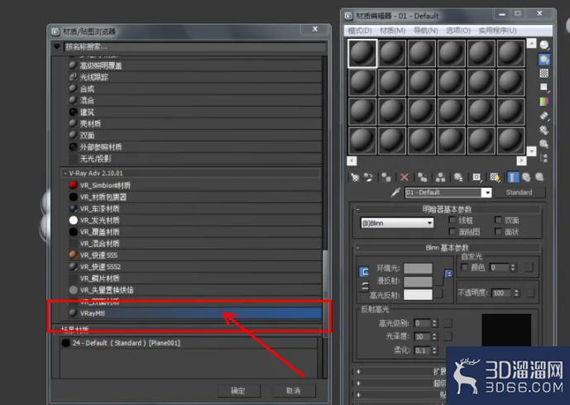The height and width of the screenshot is (405, 570).
Task: Toggle Show Shaded Material in Viewport
Action: coord(495,177)
